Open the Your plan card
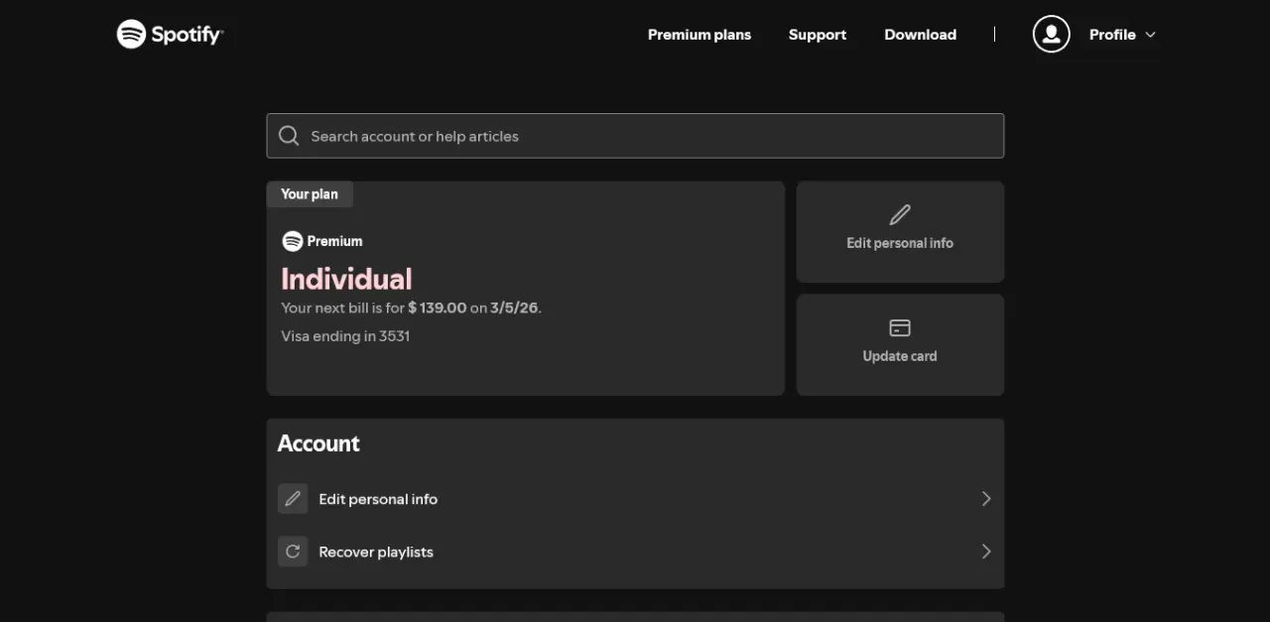Screen dimensions: 1270x622 pyautogui.click(x=526, y=288)
